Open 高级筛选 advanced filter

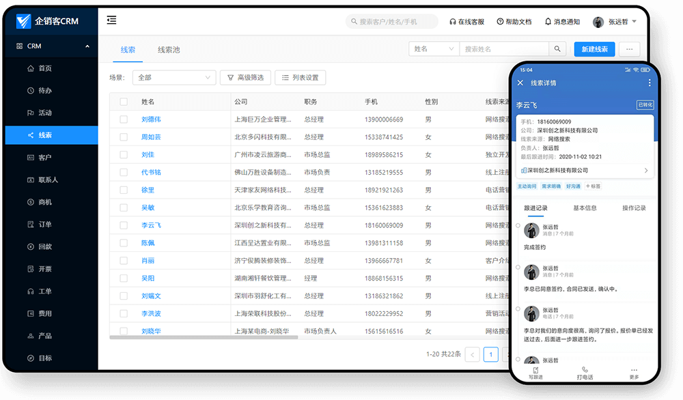click(x=246, y=78)
